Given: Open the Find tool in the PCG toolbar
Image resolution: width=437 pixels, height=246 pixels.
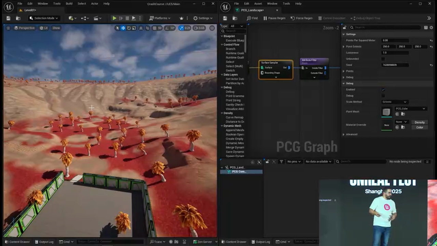Looking at the screenshot, I should click(253, 18).
